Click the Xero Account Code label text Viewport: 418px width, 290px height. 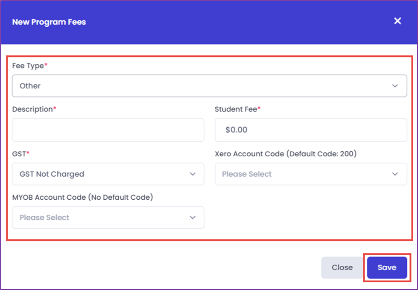click(286, 154)
